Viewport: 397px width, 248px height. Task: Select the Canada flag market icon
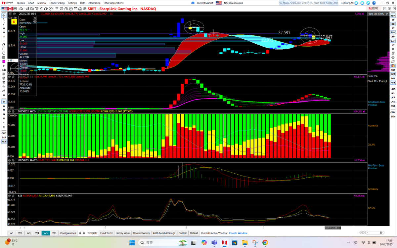(10, 9)
